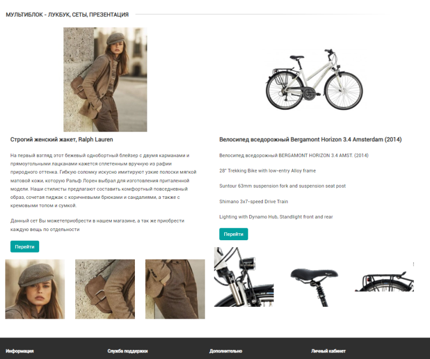430x359 pixels.
Task: Click the woman's face with cap thumbnail
Action: 35,289
